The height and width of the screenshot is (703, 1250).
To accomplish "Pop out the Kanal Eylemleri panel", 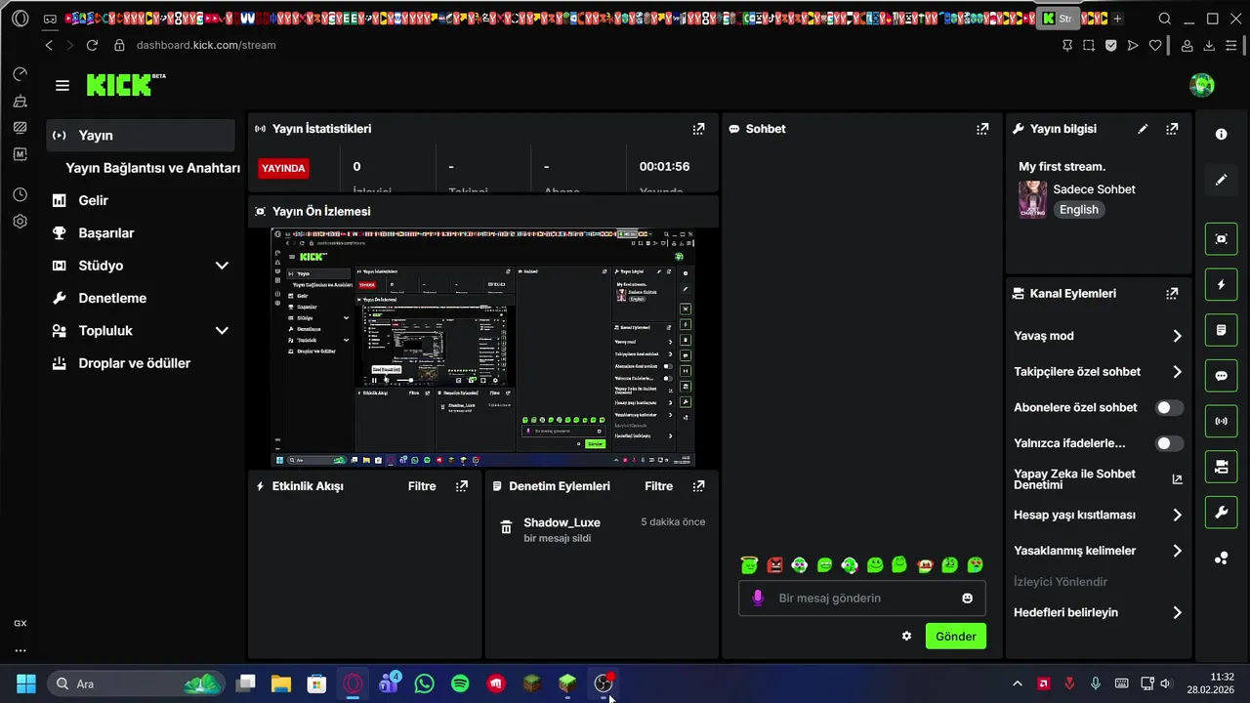I will click(x=1172, y=293).
